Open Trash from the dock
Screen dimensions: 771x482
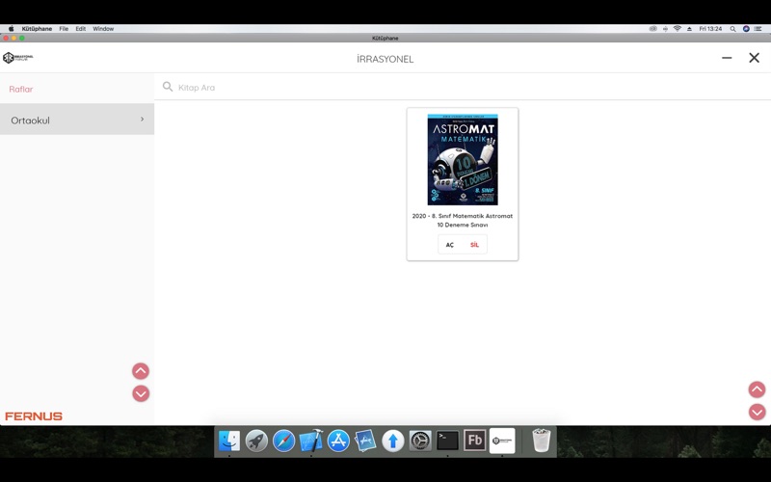point(542,441)
